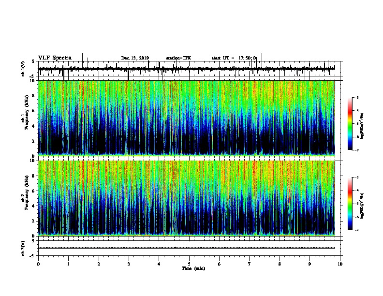Click the ch.2 spectrogram color scale bar
Viewport: 383px width, 296px height.
350,204
